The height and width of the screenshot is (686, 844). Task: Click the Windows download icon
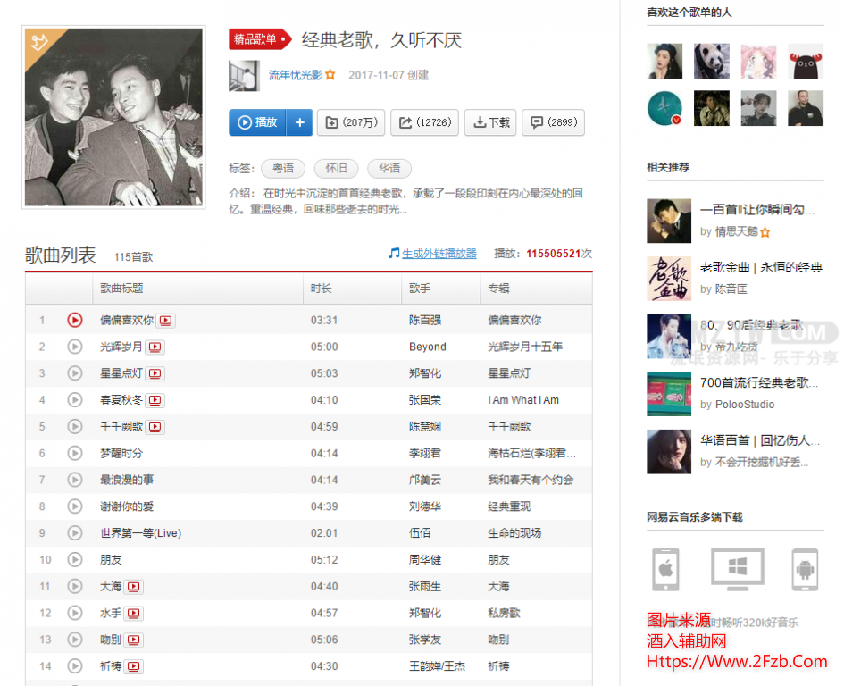(x=736, y=568)
